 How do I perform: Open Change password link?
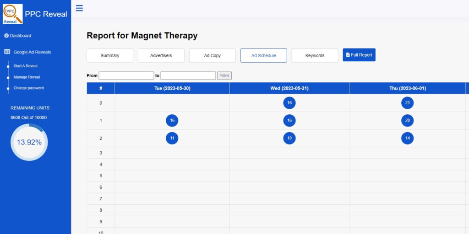tap(28, 88)
